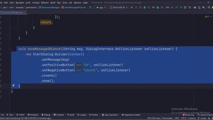Click the Git Rollback undo arrow icon
The width and height of the screenshot is (213, 120).
point(189,7)
